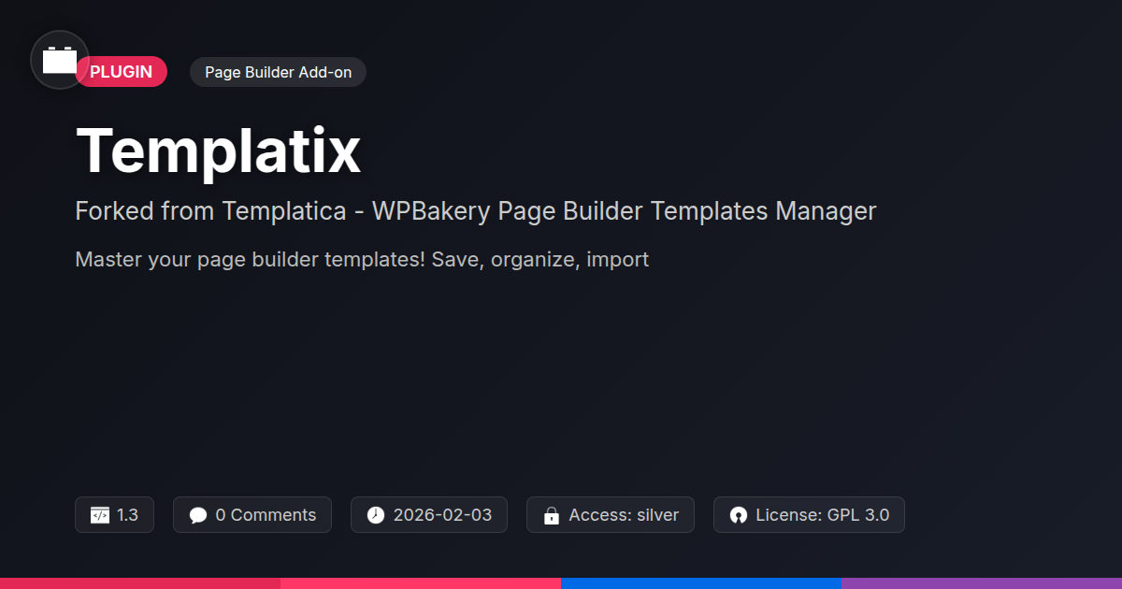Click the speech bubble comments icon
1122x589 pixels.
click(x=197, y=515)
